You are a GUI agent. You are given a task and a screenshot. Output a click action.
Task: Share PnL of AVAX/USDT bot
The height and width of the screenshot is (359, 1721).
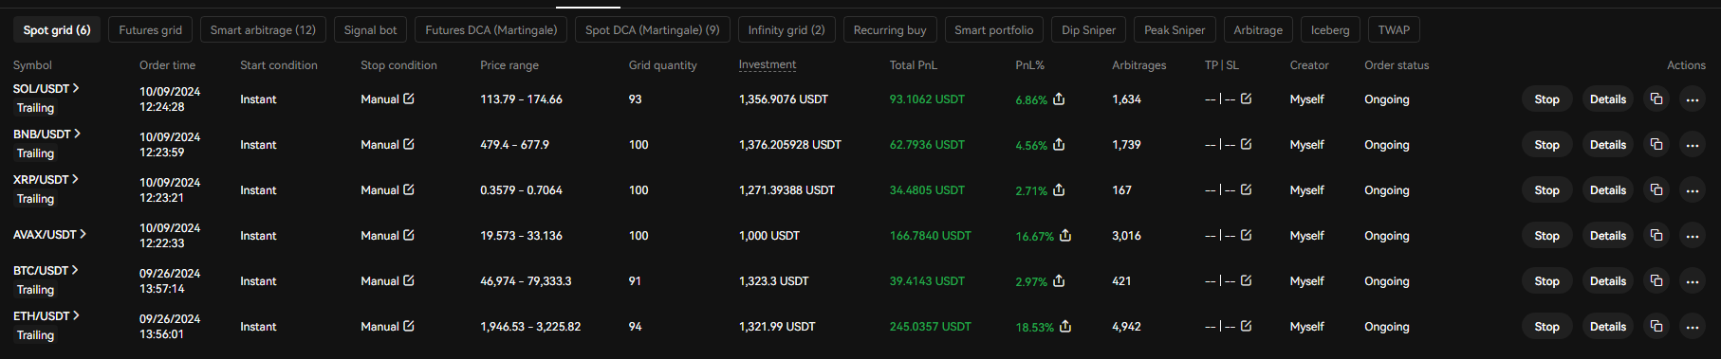pos(1065,235)
